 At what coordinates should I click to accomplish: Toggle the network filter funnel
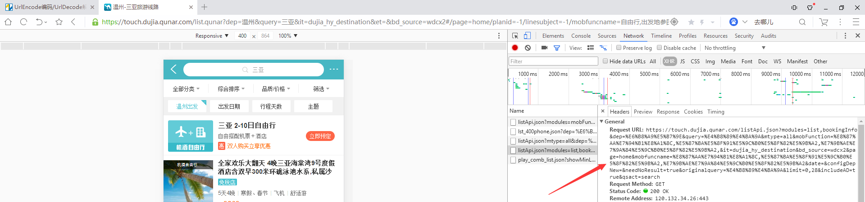click(557, 48)
